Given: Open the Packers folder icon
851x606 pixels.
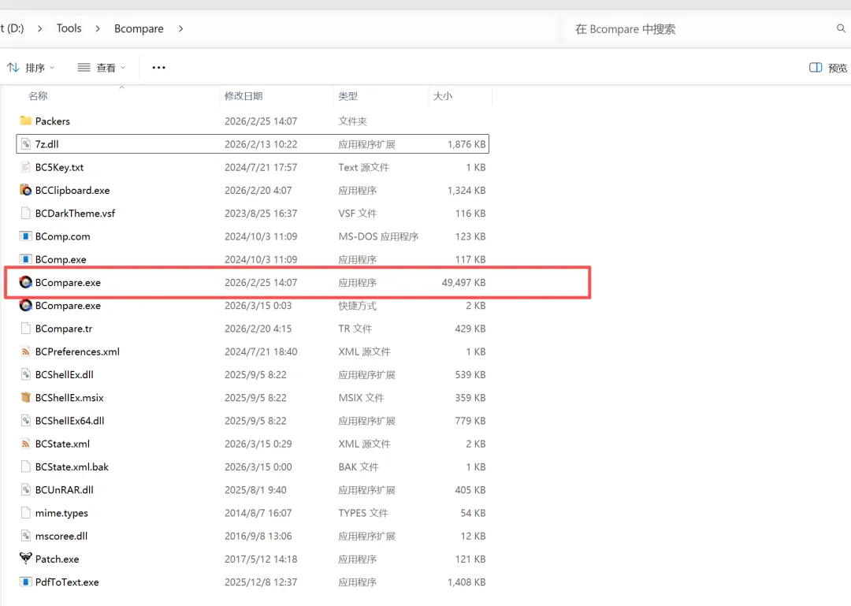Looking at the screenshot, I should pyautogui.click(x=25, y=121).
